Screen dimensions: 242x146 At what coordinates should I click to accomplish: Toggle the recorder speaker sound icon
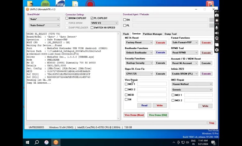(x=217, y=33)
